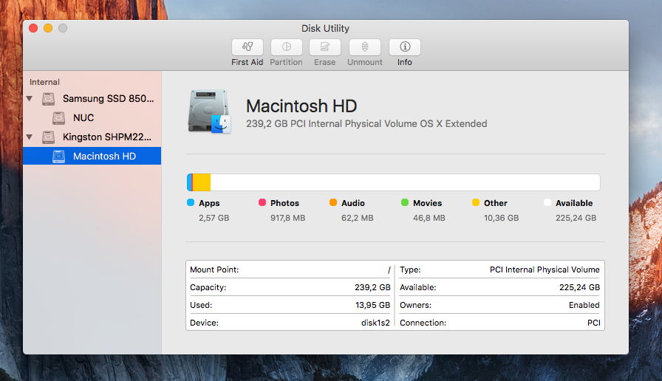
Task: Click the Kingston SHPM22 drive icon
Action: (49, 137)
